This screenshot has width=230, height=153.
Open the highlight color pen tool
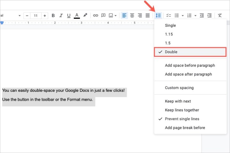pyautogui.click(x=85, y=15)
